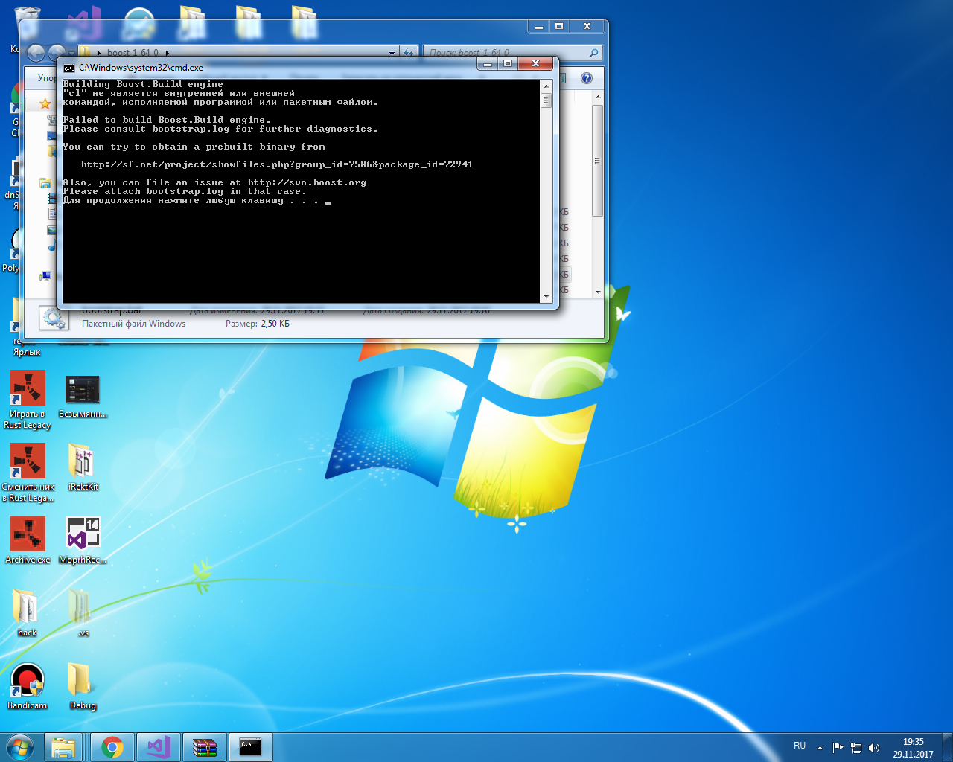The image size is (953, 762).
Task: Open Visual Studio from the taskbar
Action: [x=159, y=747]
